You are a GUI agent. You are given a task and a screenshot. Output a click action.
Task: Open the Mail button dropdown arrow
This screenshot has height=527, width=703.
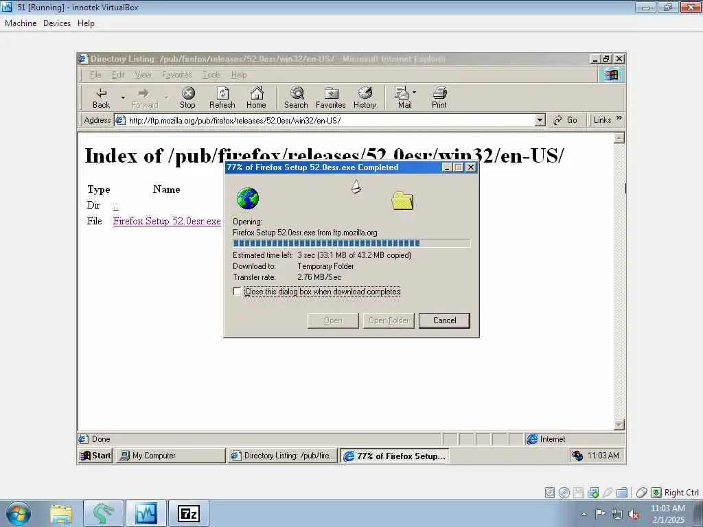click(x=414, y=92)
